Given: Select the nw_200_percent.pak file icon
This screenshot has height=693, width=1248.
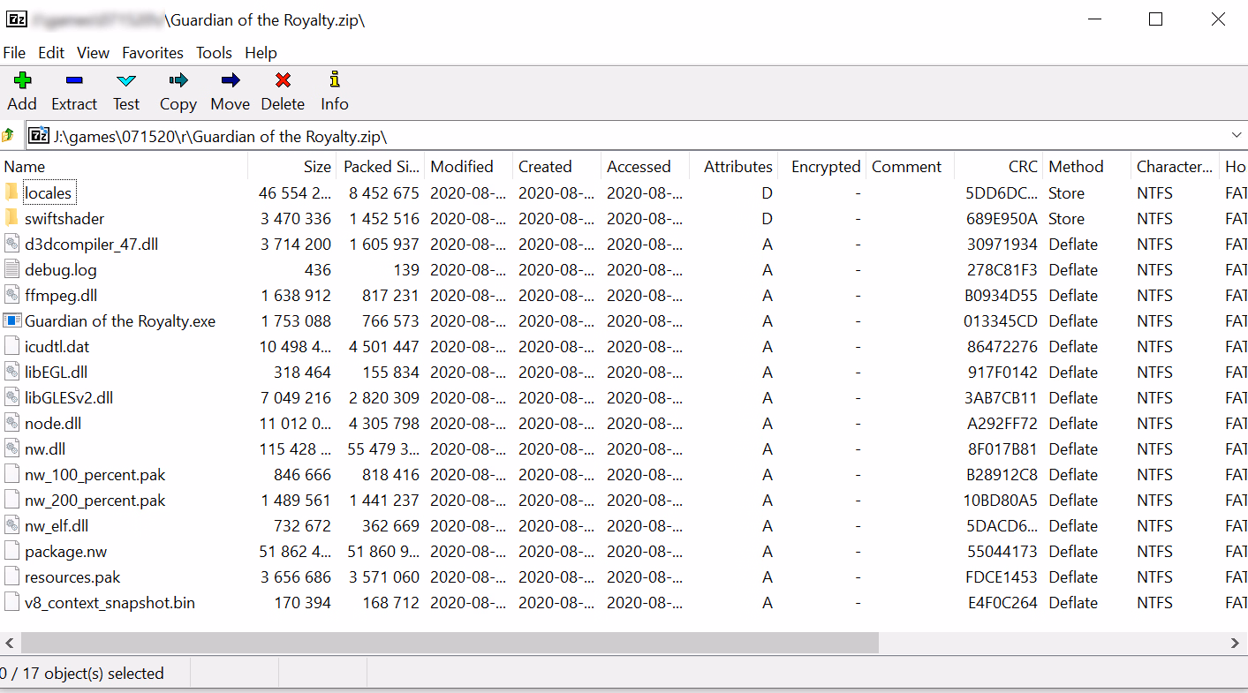Looking at the screenshot, I should (11, 500).
